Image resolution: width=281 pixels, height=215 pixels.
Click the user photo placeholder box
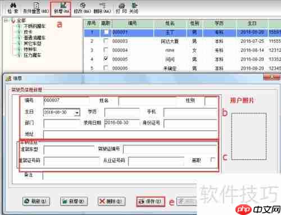[x=249, y=136]
